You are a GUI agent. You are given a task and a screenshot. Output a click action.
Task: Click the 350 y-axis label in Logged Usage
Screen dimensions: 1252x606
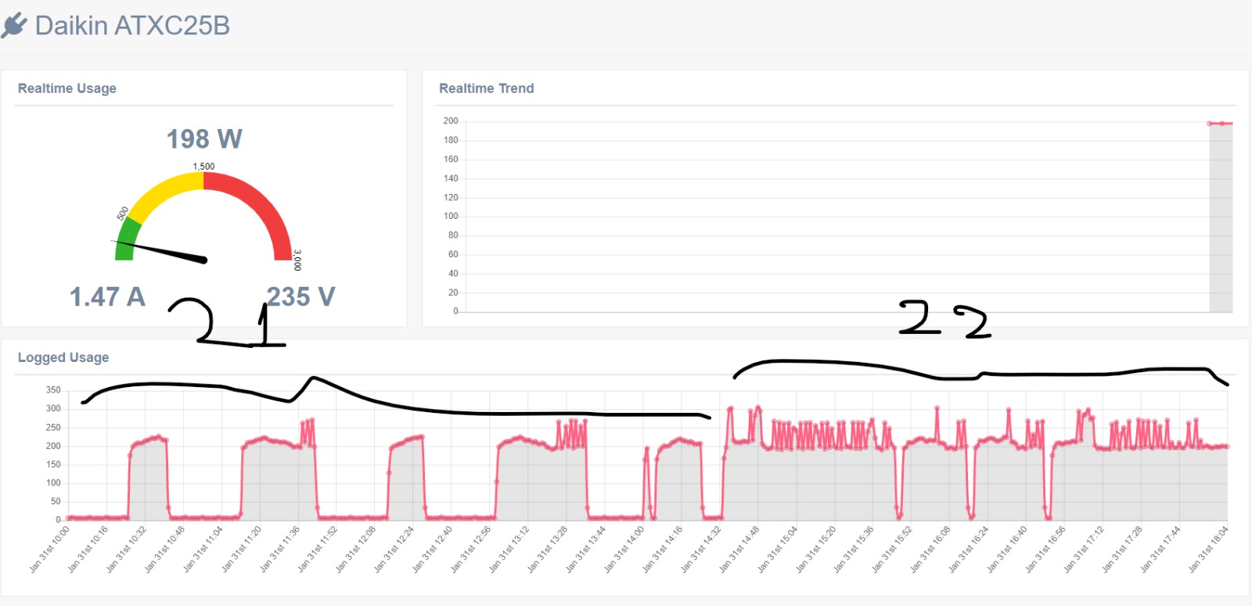coord(53,390)
